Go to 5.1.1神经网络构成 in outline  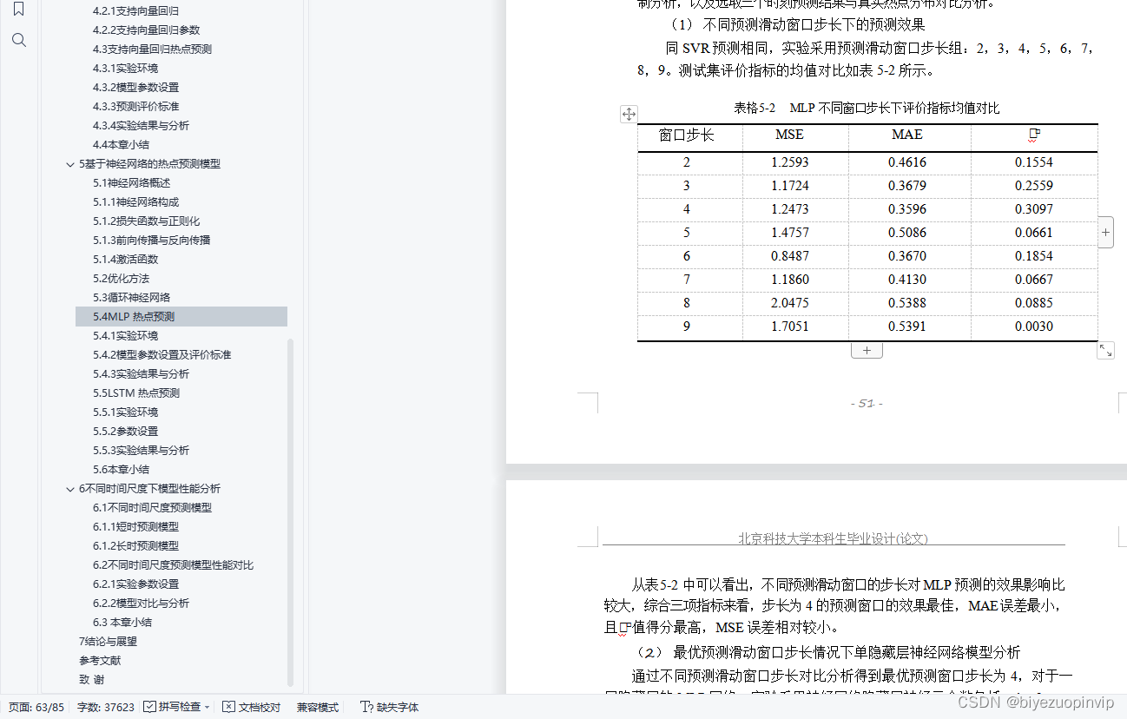135,201
